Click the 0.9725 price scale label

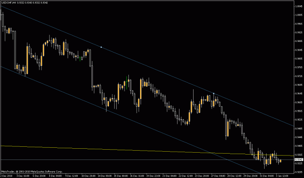[x=299, y=76]
